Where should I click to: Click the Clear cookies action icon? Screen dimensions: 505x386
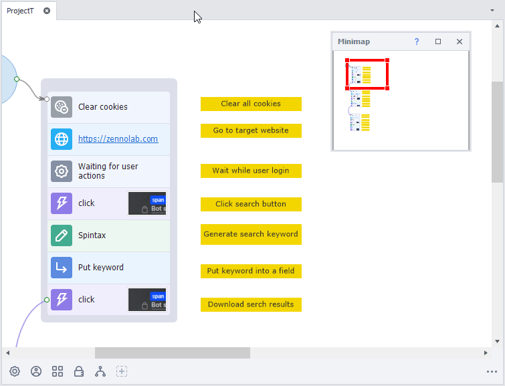pos(62,107)
